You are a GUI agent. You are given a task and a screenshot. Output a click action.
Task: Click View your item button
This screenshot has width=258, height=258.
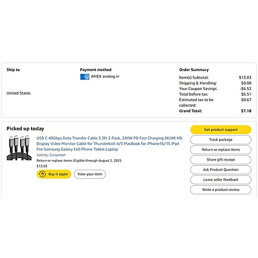90,174
